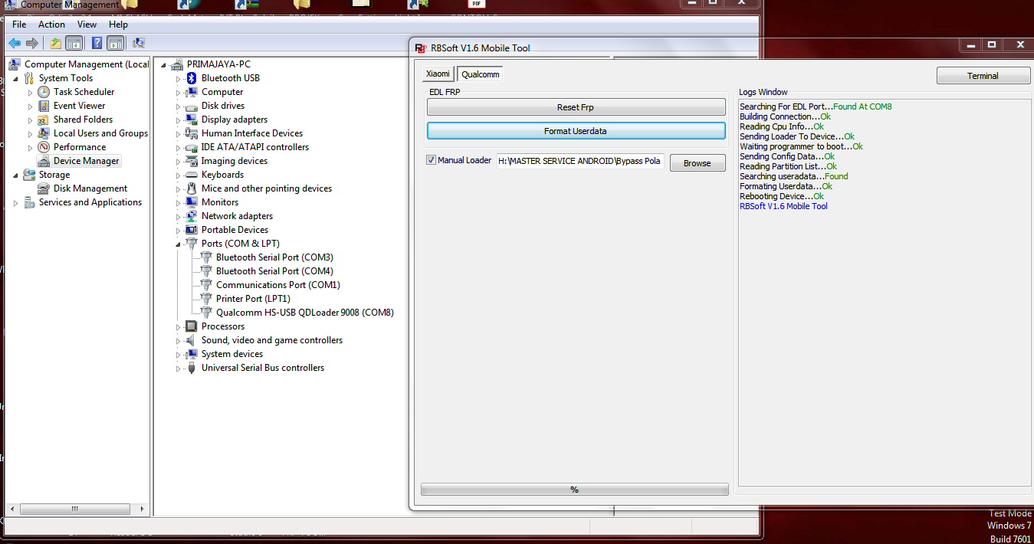Click the Event Viewer icon
Image resolution: width=1034 pixels, height=544 pixels.
pos(44,106)
